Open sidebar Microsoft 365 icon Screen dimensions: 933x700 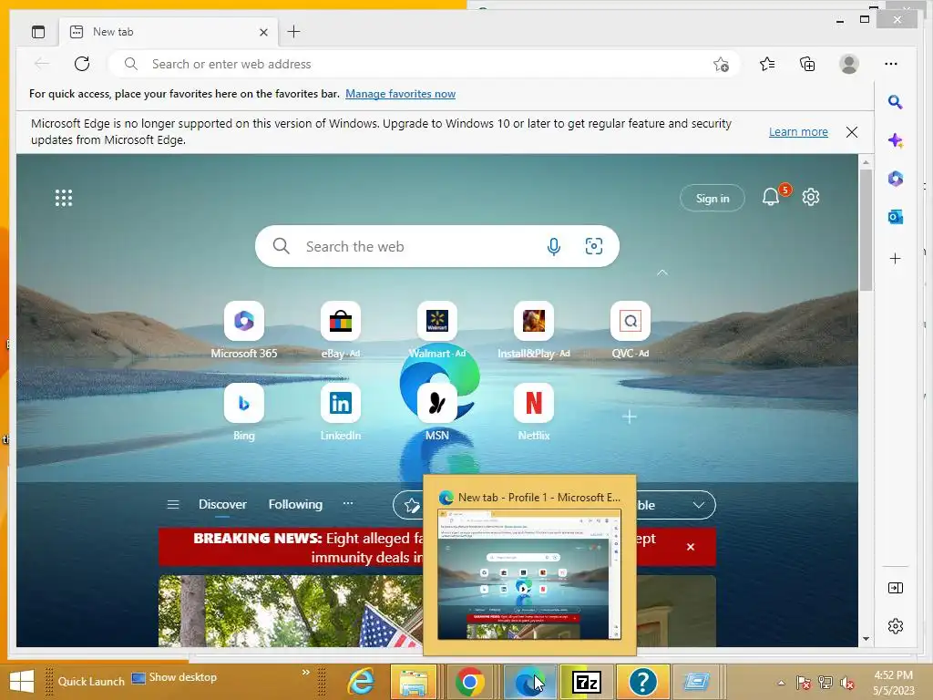pos(895,179)
